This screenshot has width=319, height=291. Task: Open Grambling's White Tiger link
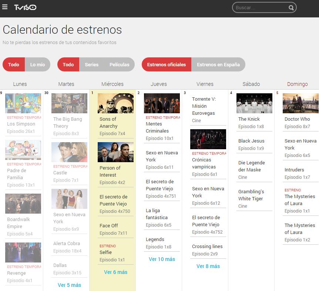[251, 195]
